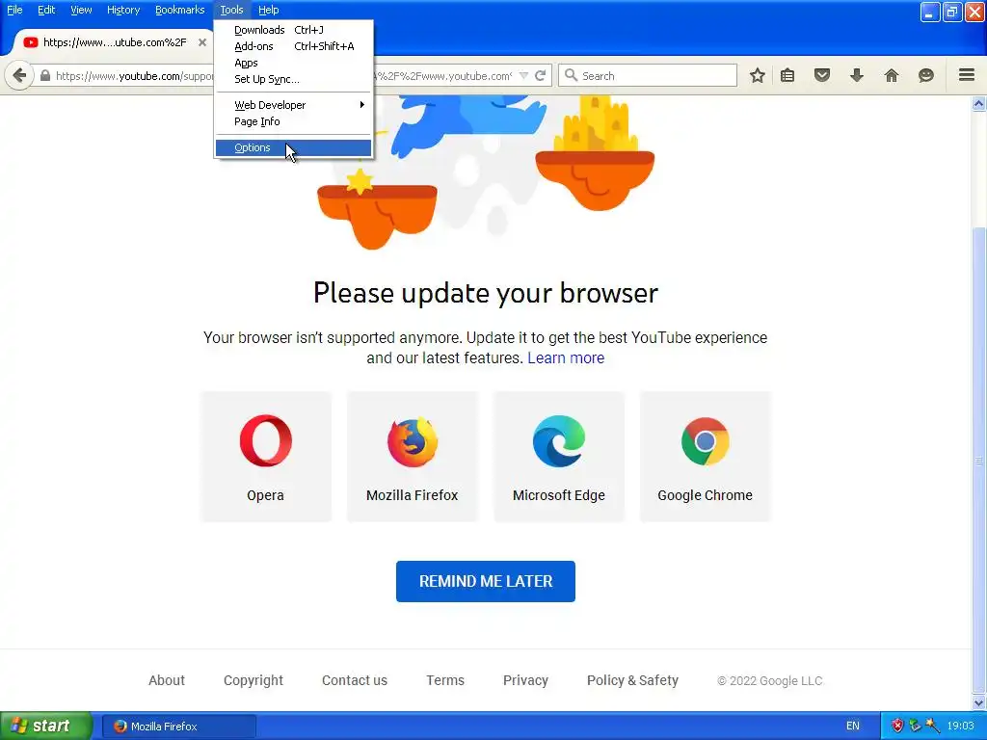This screenshot has height=740, width=987.
Task: Click the YouTube favicon tab
Action: coord(30,42)
